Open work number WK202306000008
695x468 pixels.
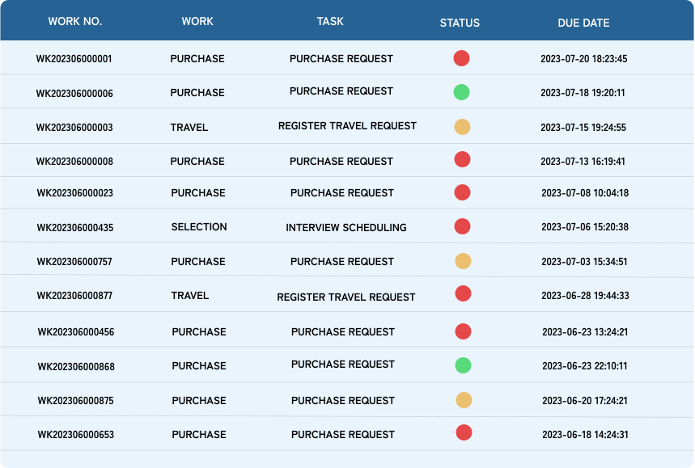pyautogui.click(x=74, y=162)
